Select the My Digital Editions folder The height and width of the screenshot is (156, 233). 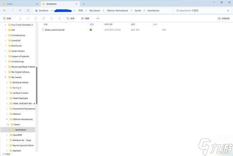pyautogui.click(x=20, y=72)
